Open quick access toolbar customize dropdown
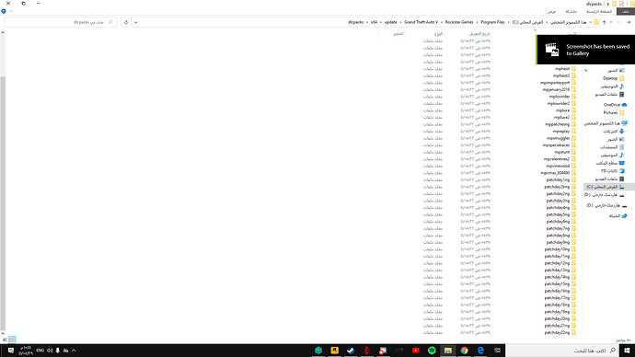 pos(608,4)
